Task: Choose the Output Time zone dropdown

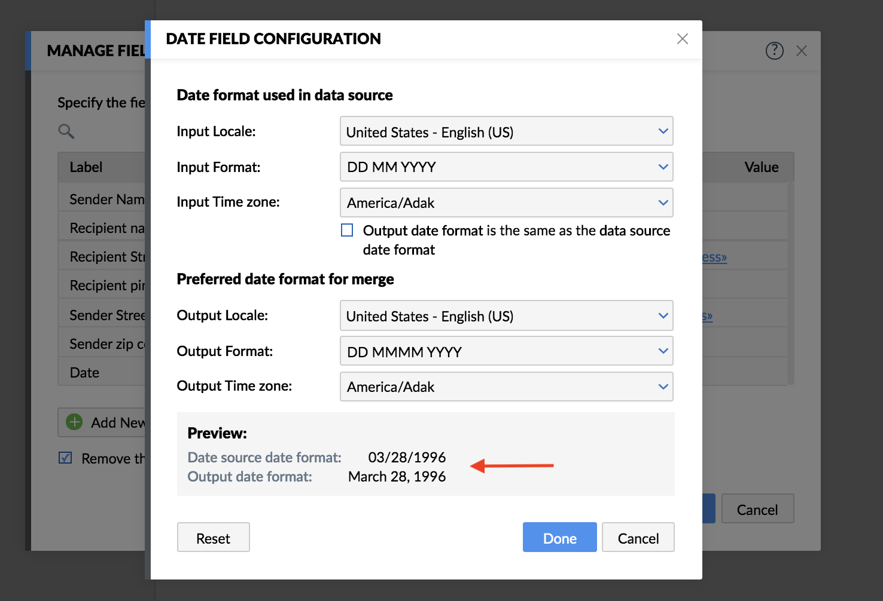Action: 506,387
